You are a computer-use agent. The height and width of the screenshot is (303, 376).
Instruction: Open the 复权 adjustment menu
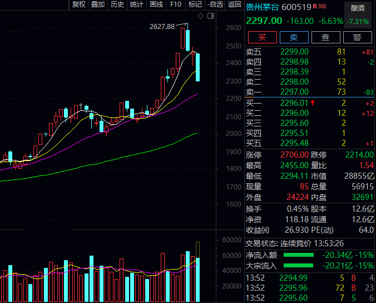click(x=79, y=4)
